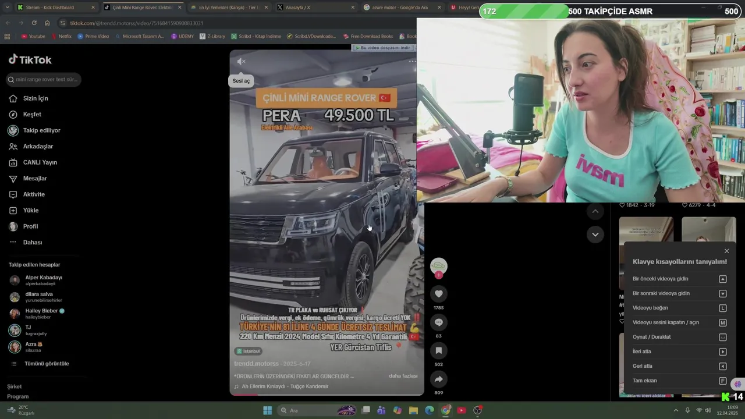Open comments on the video
The height and width of the screenshot is (419, 745).
click(x=439, y=322)
